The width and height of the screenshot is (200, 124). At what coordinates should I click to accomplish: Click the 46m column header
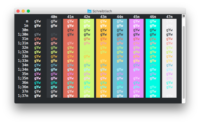pyautogui.click(x=153, y=17)
